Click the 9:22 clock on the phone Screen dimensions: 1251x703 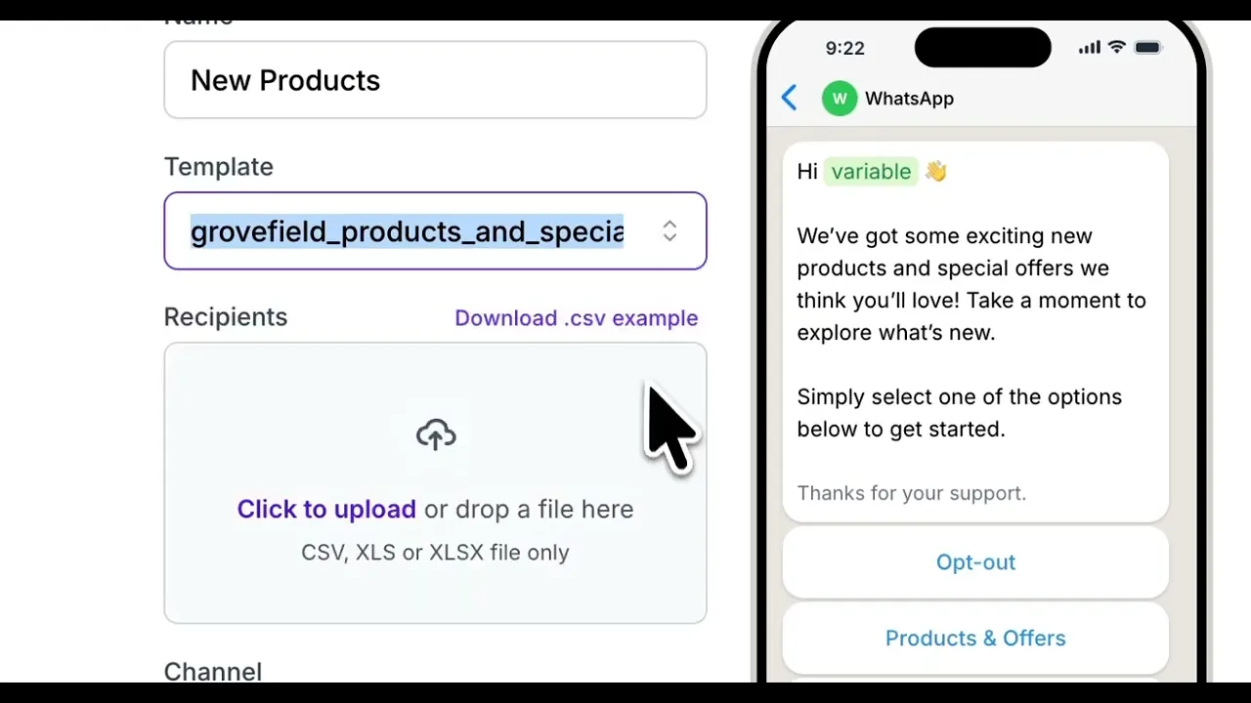tap(844, 48)
